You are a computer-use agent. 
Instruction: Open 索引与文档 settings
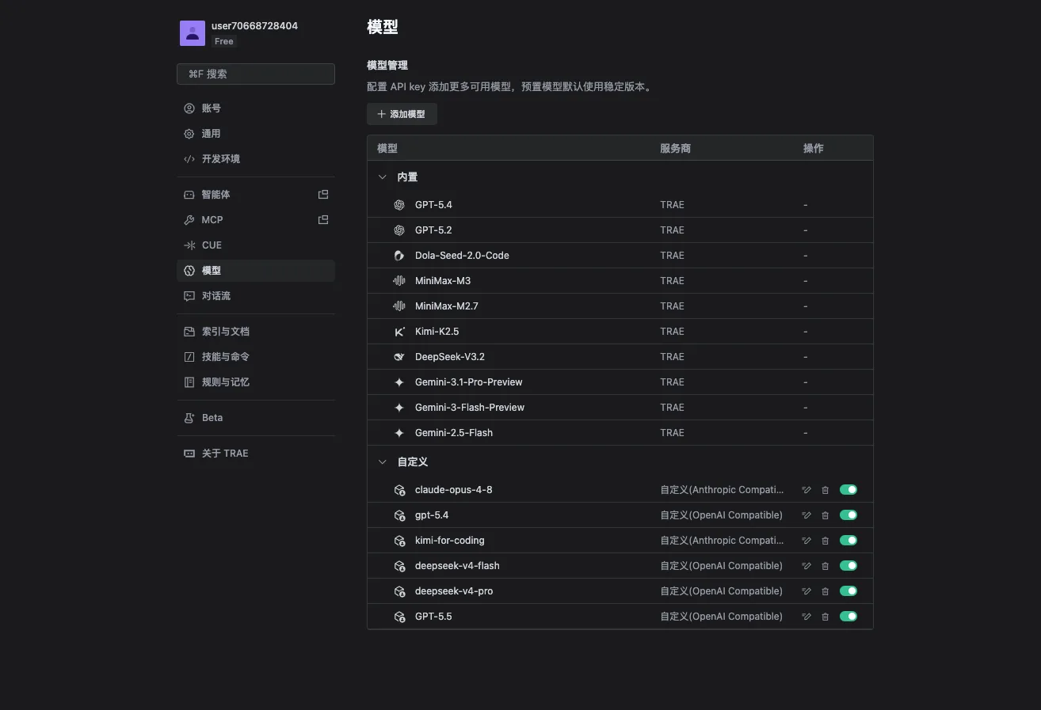256,332
